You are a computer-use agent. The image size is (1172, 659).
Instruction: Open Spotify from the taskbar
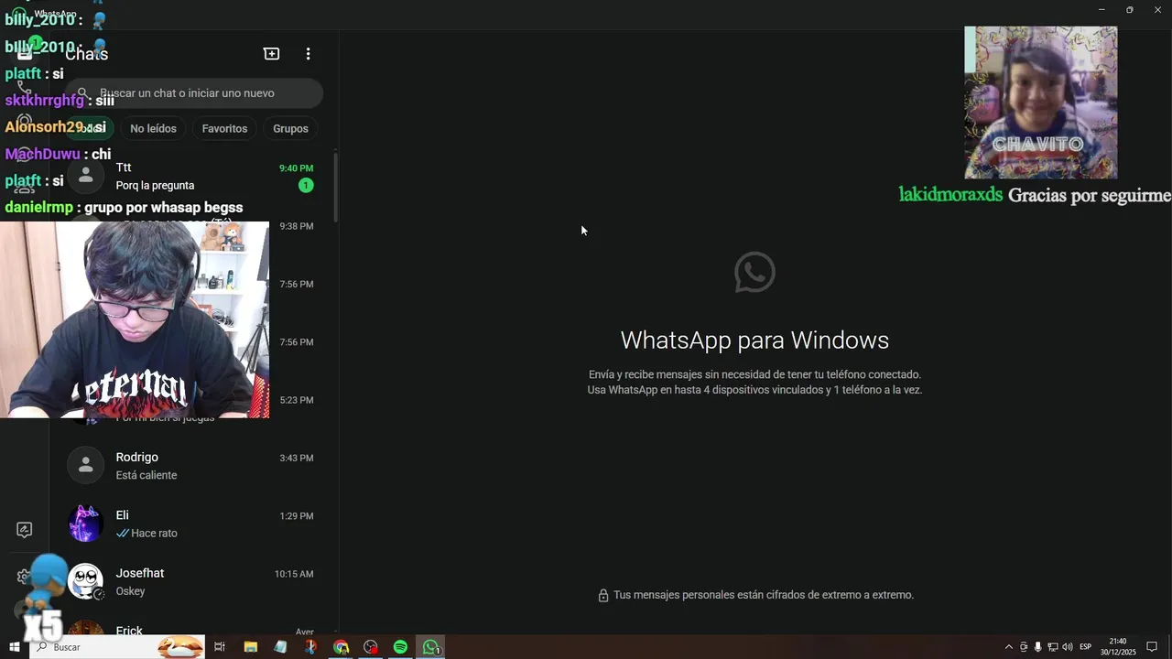[400, 647]
